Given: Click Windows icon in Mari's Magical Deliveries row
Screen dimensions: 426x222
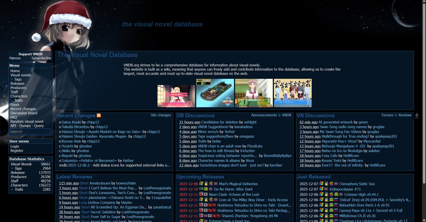Looking at the screenshot, I should tap(201, 184).
